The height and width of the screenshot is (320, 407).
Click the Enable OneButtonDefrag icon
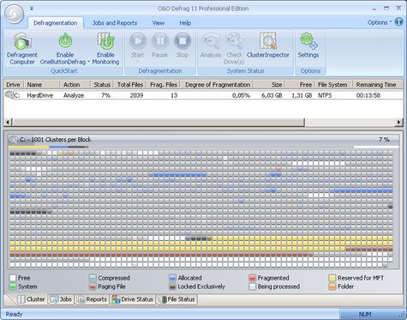[65, 40]
